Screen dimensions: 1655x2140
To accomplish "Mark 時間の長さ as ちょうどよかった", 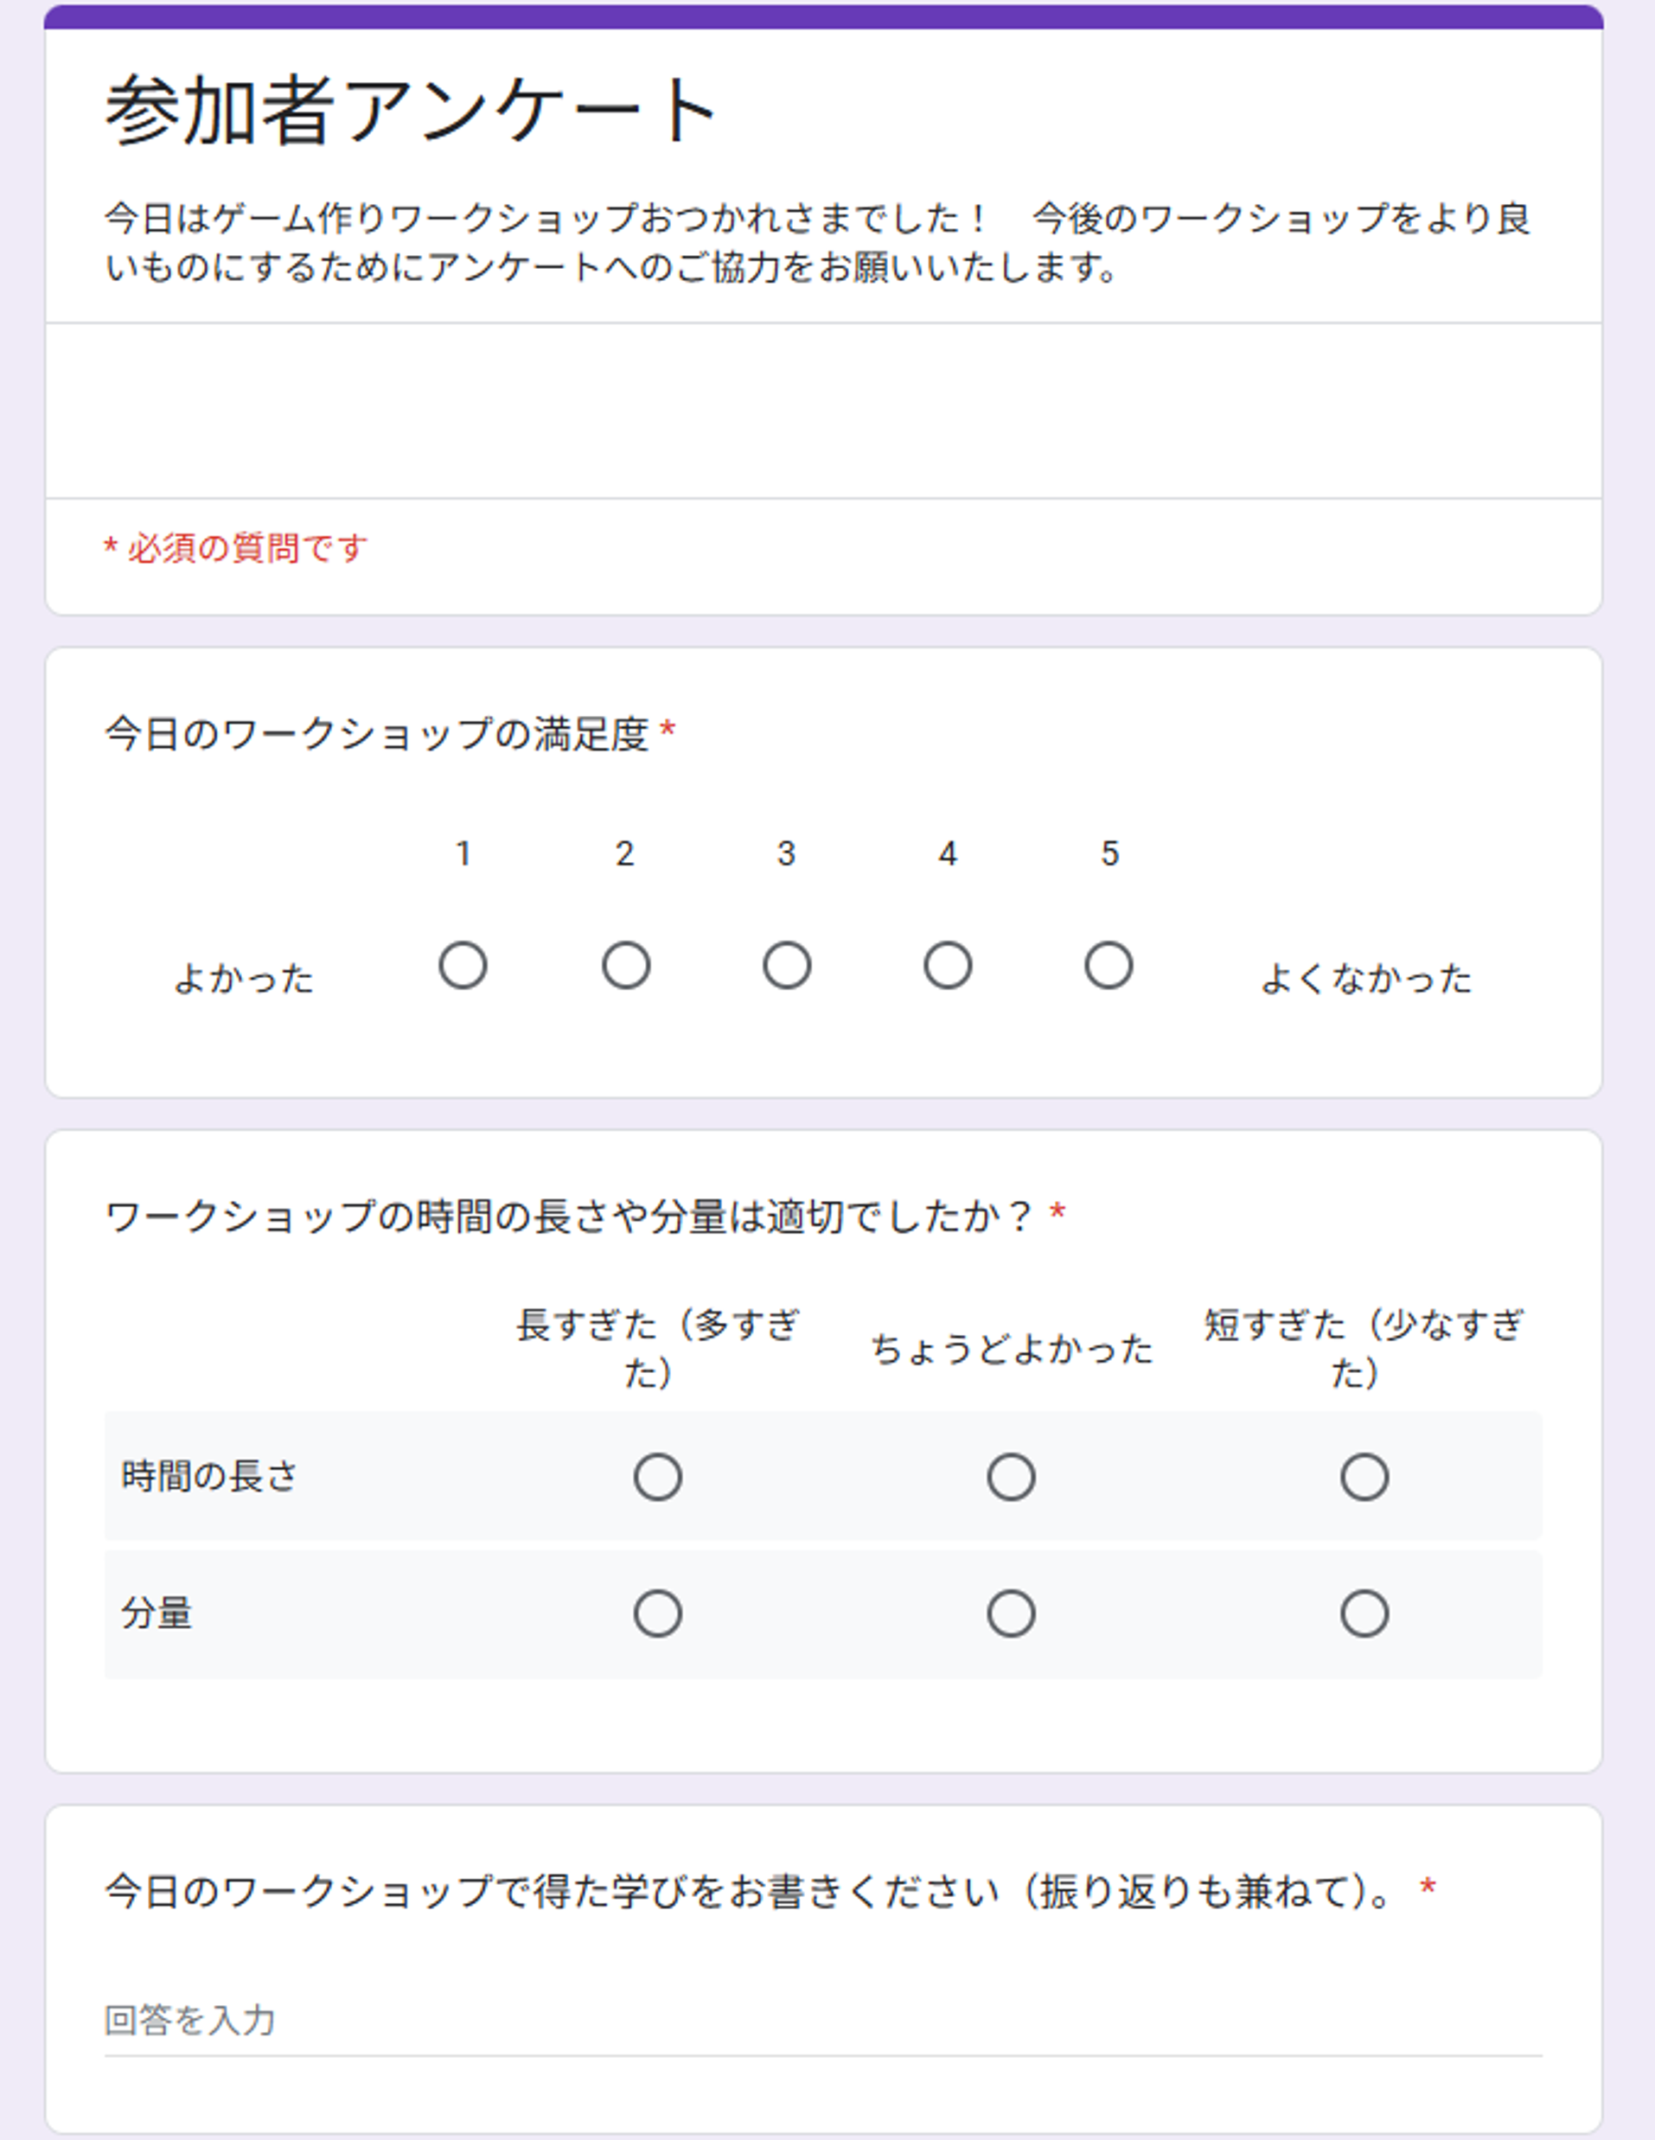I will (1011, 1477).
